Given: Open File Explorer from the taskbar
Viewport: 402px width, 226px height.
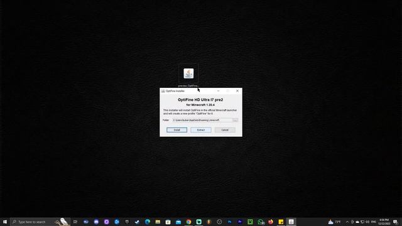Looking at the screenshot, I should tap(158, 222).
